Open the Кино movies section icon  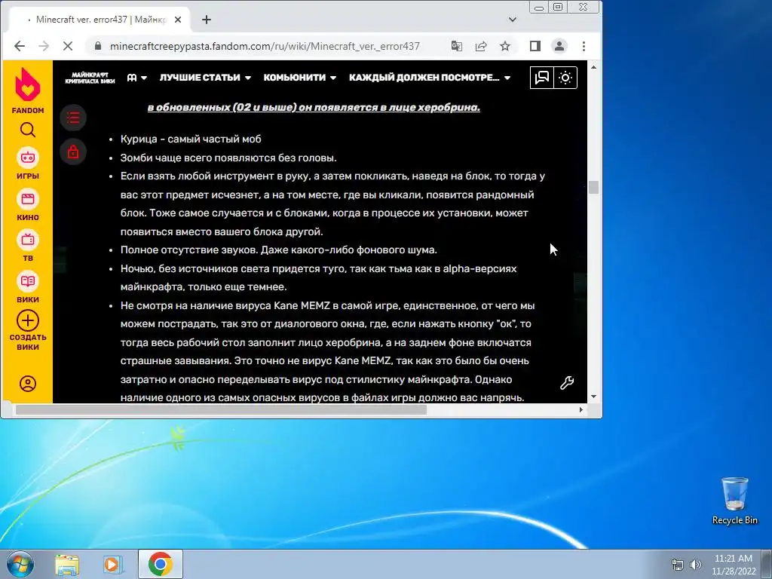[28, 199]
